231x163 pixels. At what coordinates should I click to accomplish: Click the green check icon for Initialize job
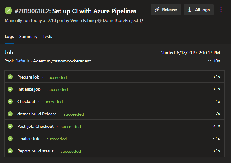point(10,89)
